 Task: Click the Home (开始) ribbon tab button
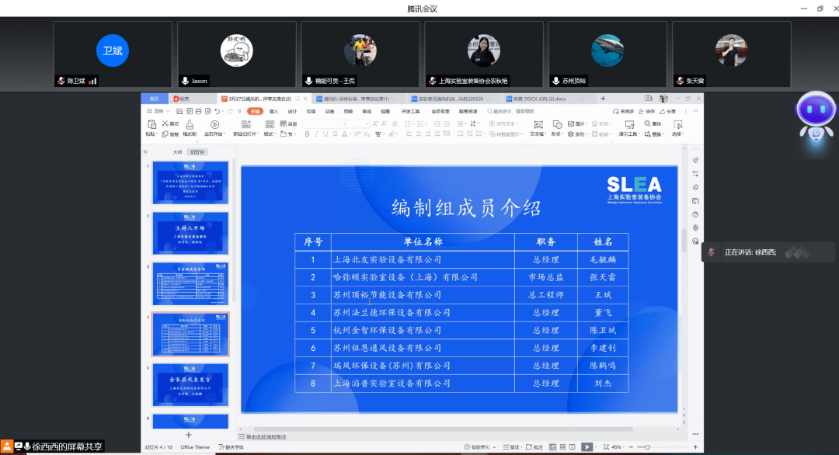click(x=256, y=111)
